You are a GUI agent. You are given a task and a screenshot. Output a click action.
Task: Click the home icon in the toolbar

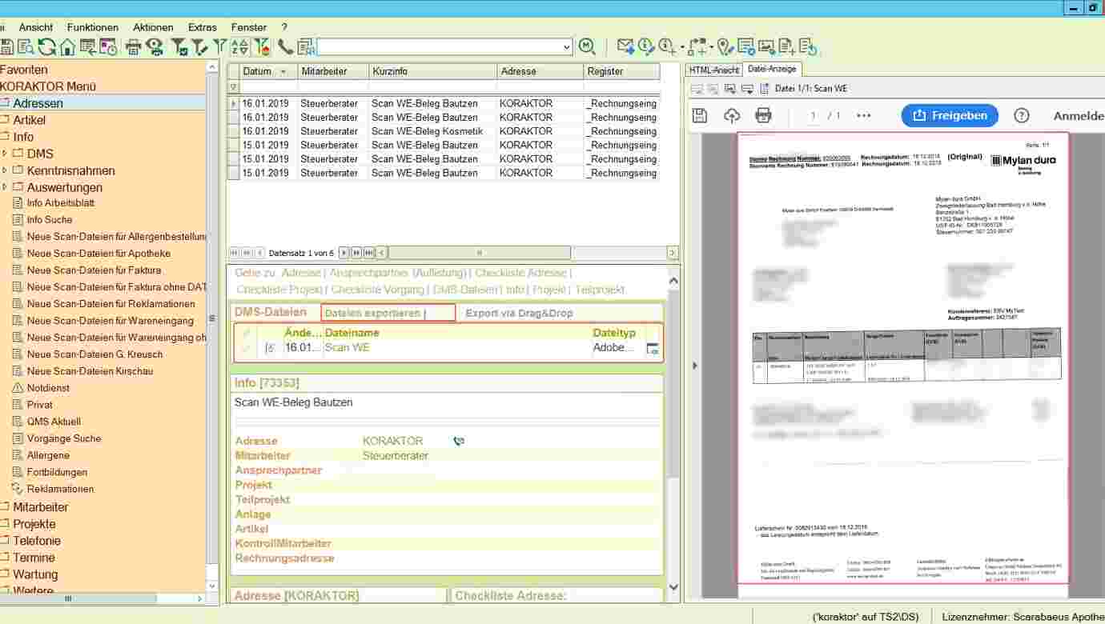pos(67,47)
